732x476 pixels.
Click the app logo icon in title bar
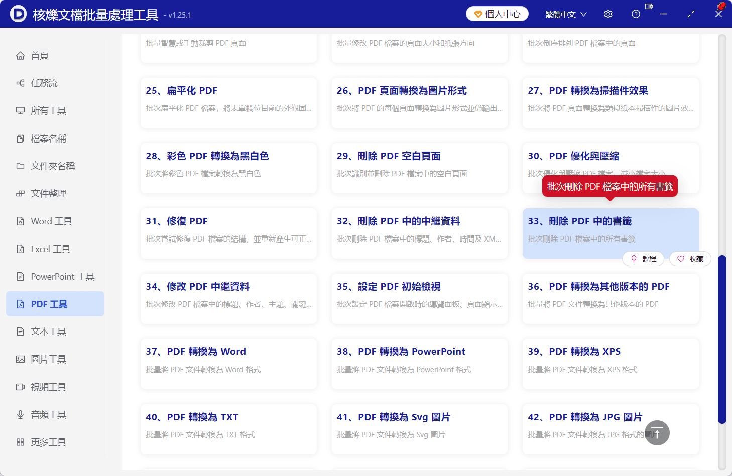click(x=18, y=14)
